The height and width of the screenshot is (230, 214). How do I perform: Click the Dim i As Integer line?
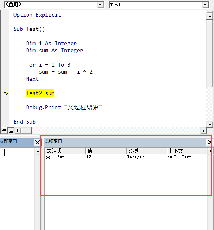[x=51, y=43]
